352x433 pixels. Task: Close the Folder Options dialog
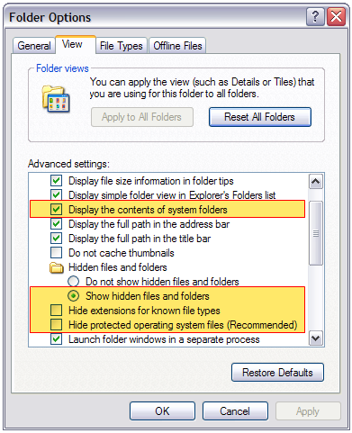(x=336, y=17)
